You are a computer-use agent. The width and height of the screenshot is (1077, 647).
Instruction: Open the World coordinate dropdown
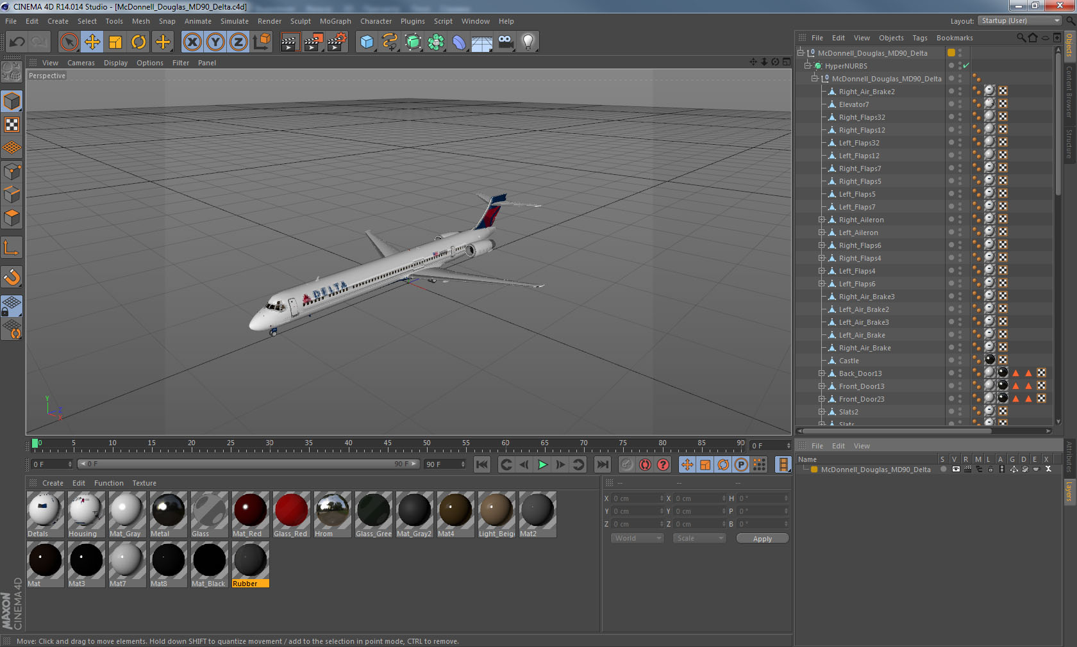click(637, 538)
